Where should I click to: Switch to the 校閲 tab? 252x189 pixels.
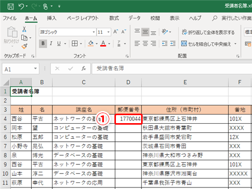coord(155,18)
